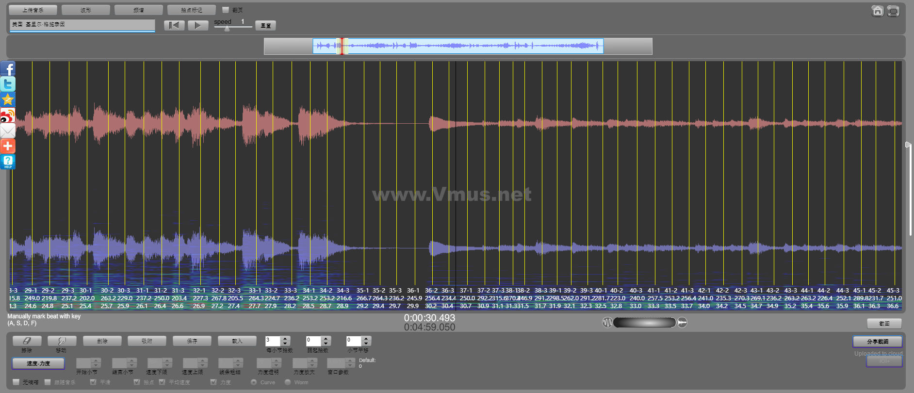Click the Twitter share icon
The width and height of the screenshot is (914, 393).
(8, 84)
